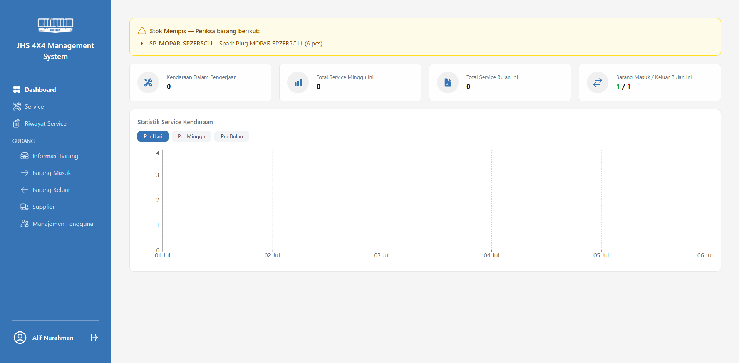Switch chart to Per Minggu
Image resolution: width=739 pixels, height=363 pixels.
[x=191, y=136]
